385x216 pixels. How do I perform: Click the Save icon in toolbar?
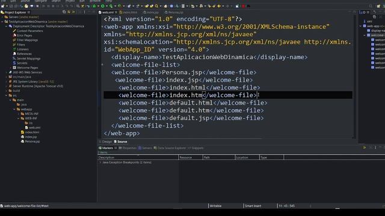point(11,6)
